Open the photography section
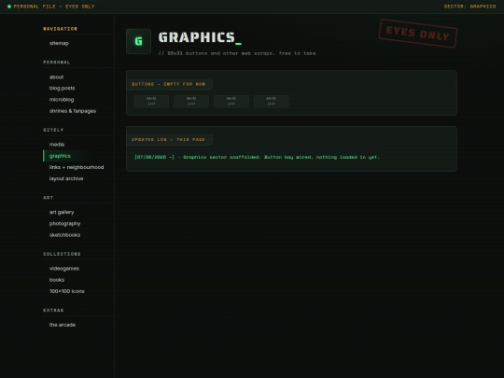The width and height of the screenshot is (504, 378). [64, 223]
